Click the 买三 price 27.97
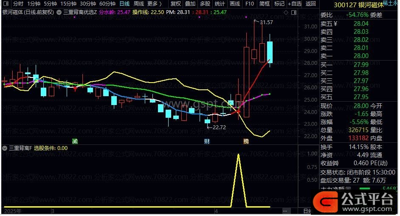Screen dimensions: 400x216 [x=361, y=81]
